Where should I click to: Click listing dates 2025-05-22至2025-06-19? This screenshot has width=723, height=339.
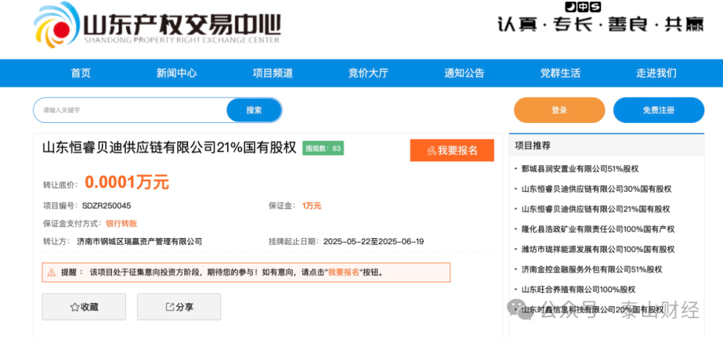(374, 241)
